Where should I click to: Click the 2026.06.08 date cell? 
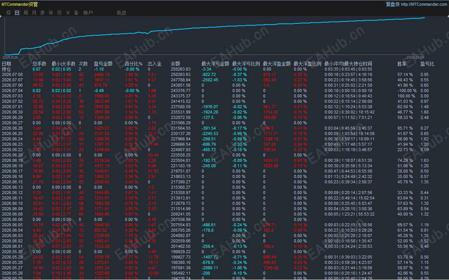[12, 214]
